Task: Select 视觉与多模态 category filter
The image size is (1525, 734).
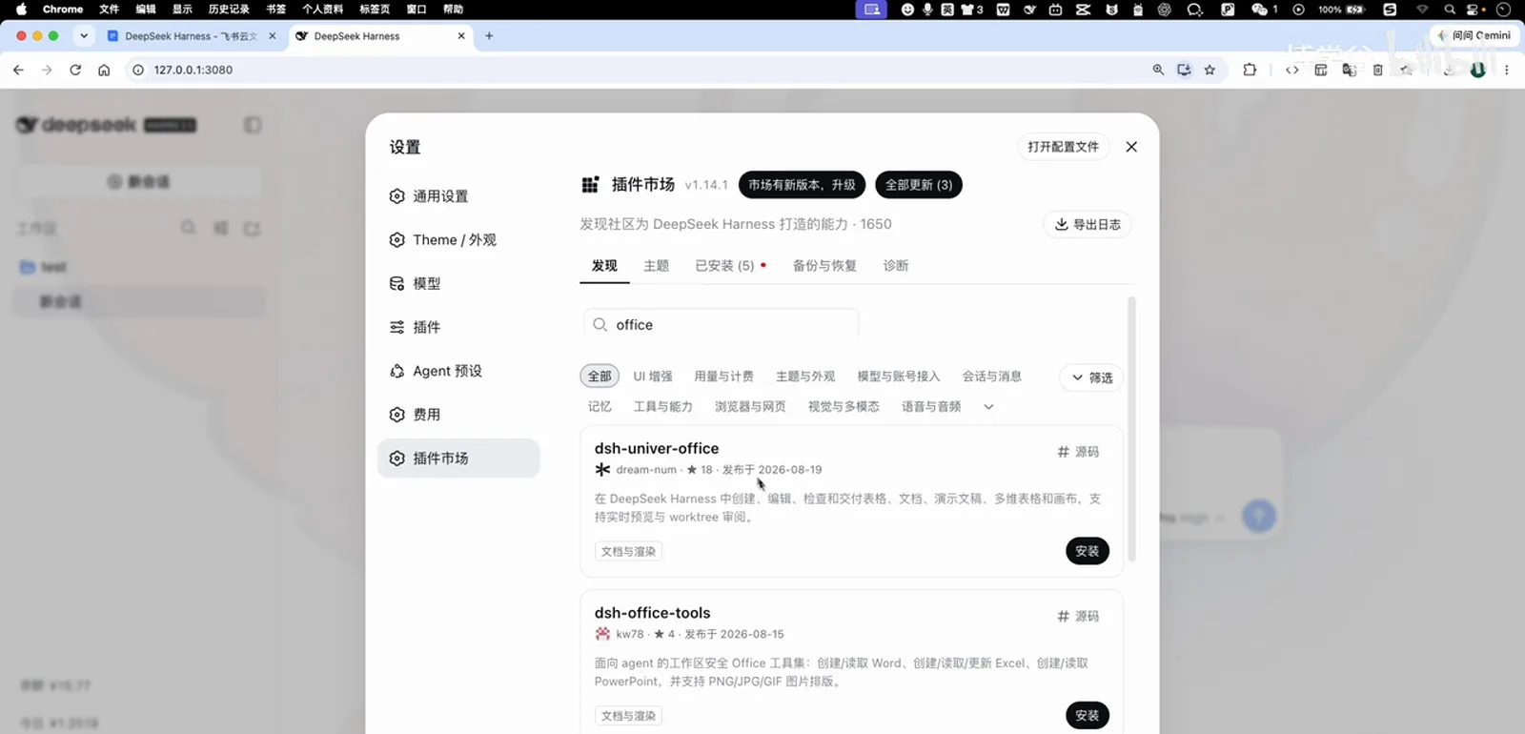Action: 844,407
